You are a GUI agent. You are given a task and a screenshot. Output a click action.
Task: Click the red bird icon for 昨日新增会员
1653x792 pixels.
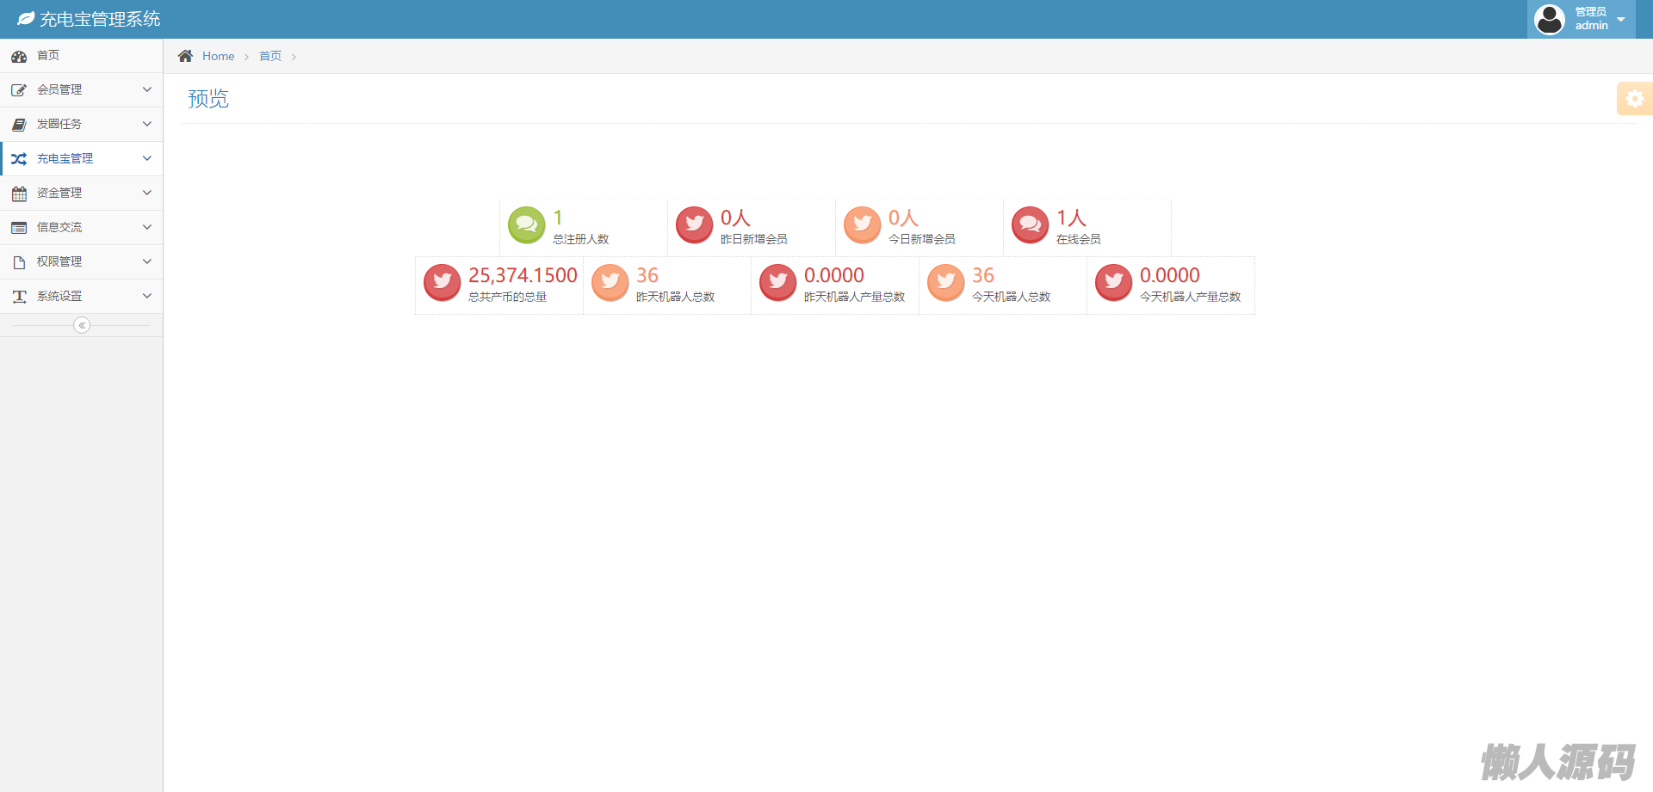coord(695,225)
